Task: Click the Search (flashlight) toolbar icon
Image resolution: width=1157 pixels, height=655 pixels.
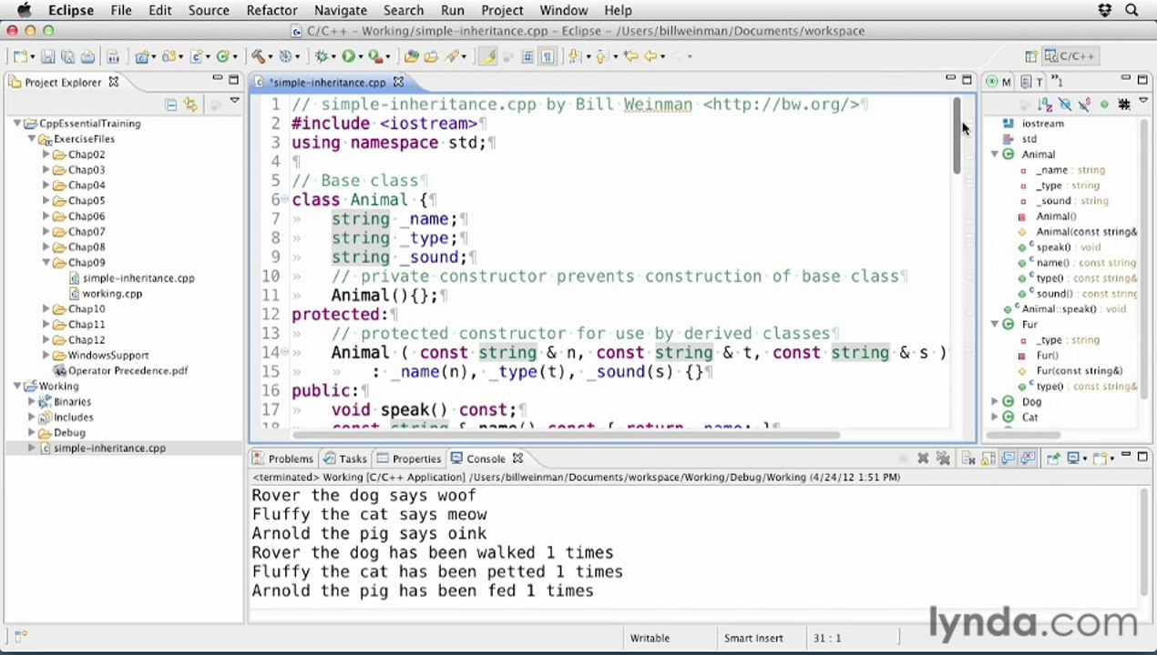Action: coord(451,56)
